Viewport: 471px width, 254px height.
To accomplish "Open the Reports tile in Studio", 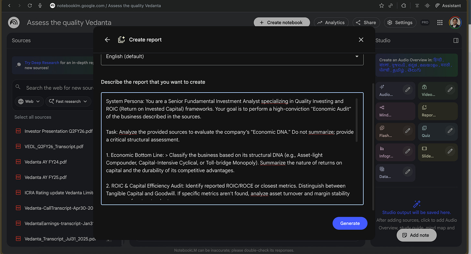I will tap(438, 111).
